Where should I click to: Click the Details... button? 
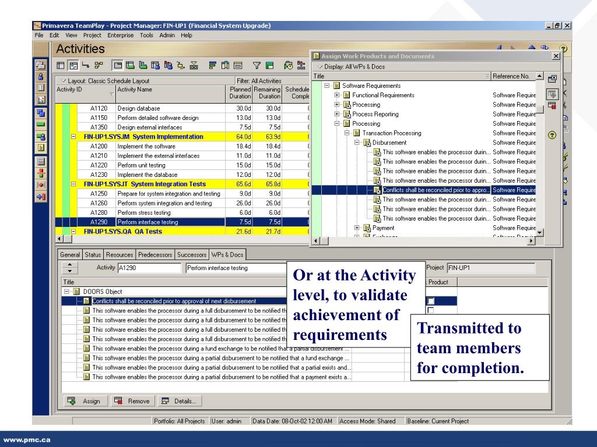click(x=180, y=401)
